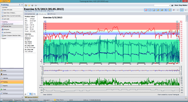188x102 pixels.
Task: Select the Training navigation section
Action: [x=12, y=82]
